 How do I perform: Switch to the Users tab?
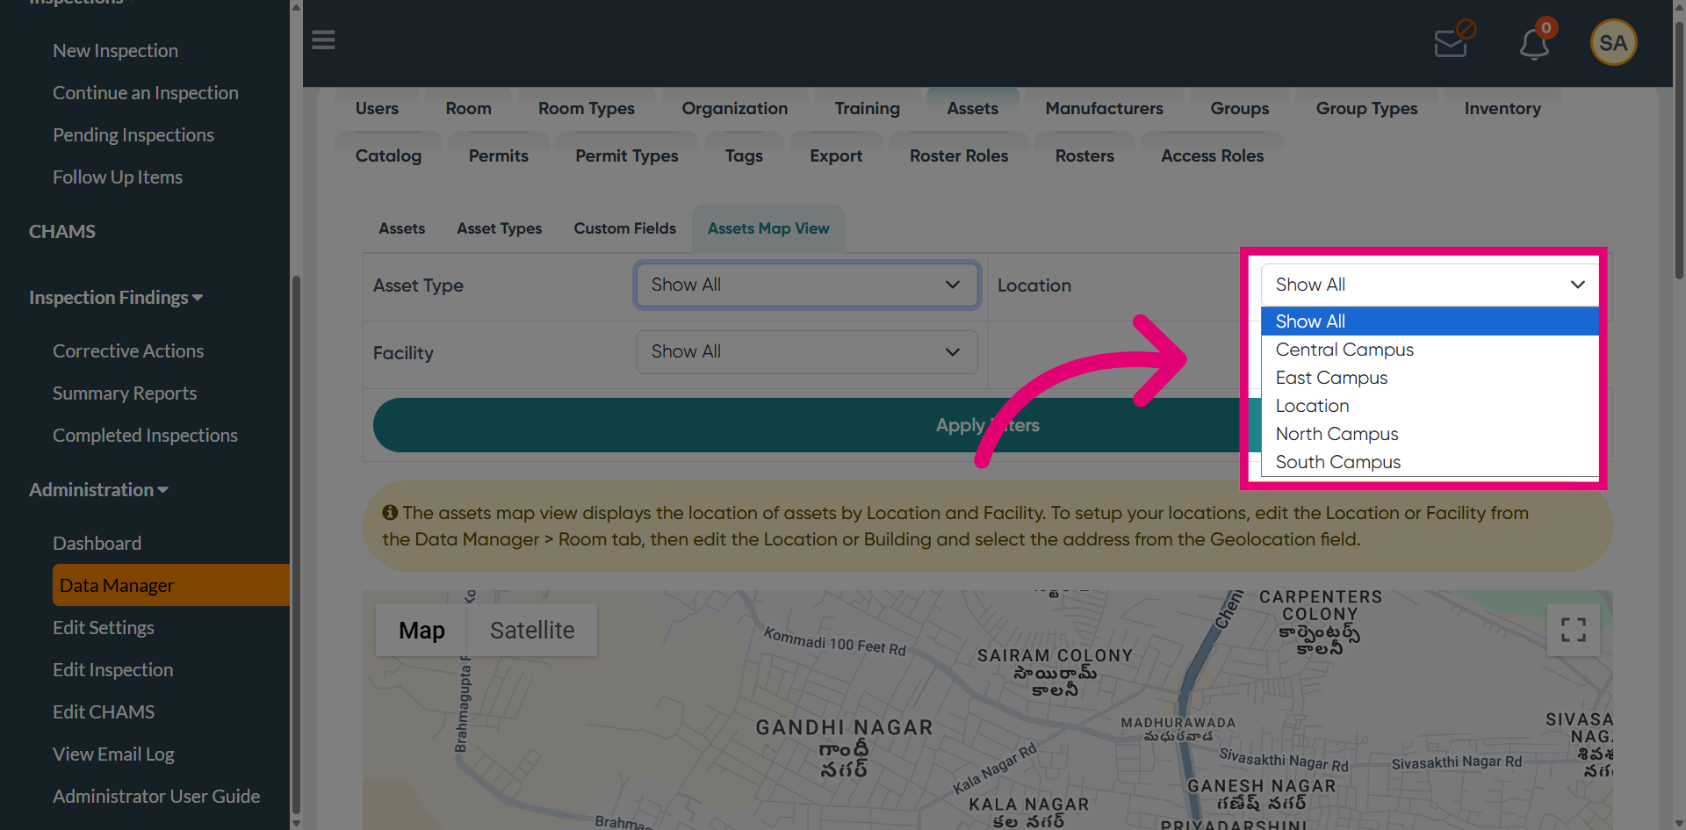click(x=377, y=109)
